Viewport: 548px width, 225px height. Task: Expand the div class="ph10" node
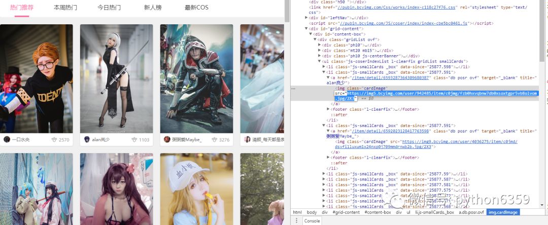tap(320, 45)
